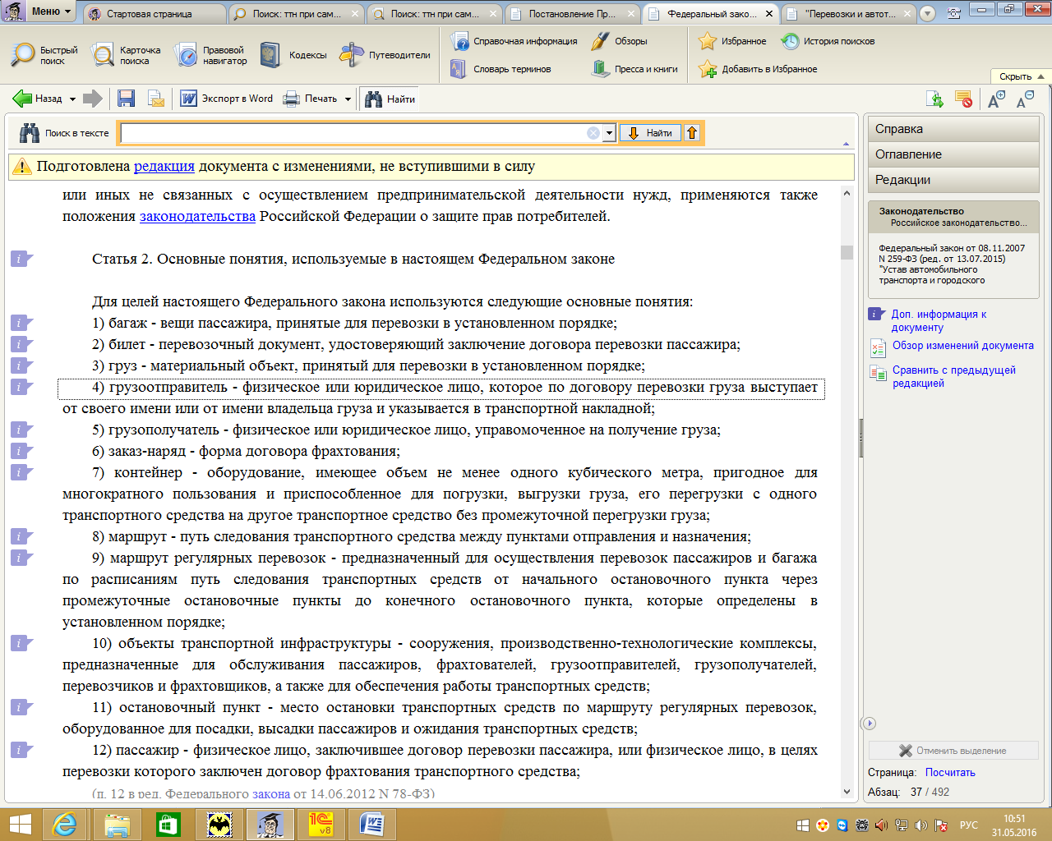Screen dimensions: 1052x841
Task: Open Карточка поиска search card
Action: tap(126, 55)
